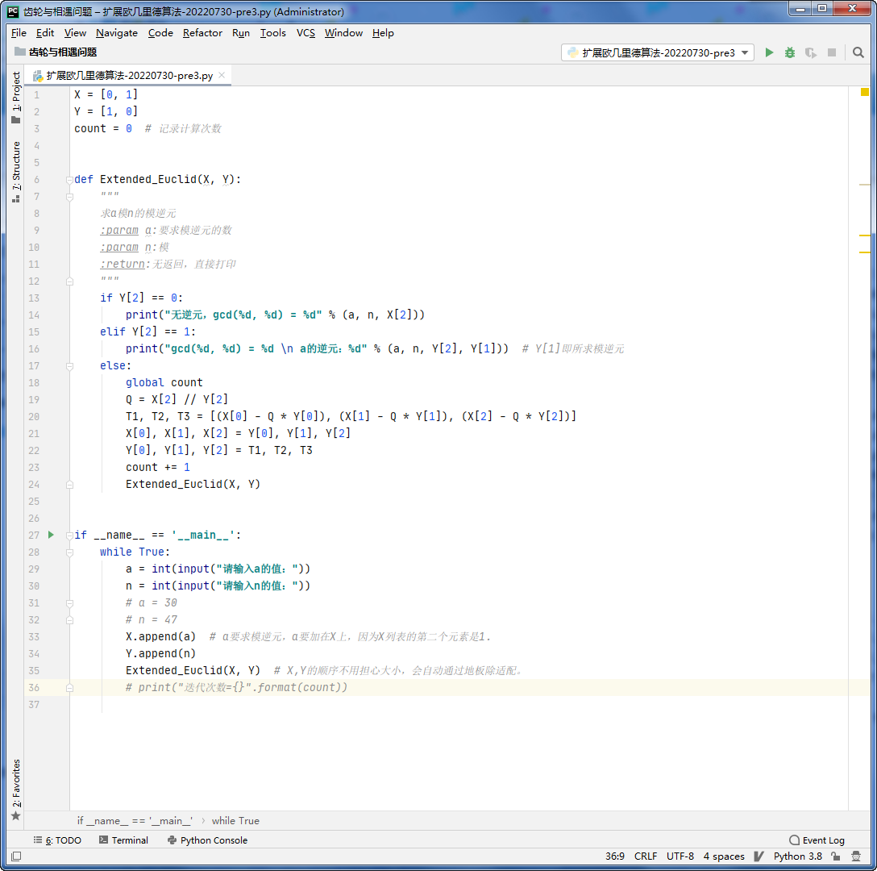Open the Python Console tool window
Image resolution: width=877 pixels, height=871 pixels.
pos(207,840)
